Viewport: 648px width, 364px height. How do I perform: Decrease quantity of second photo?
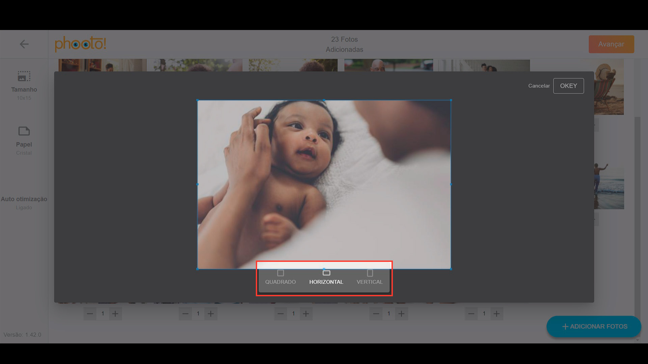tap(185, 314)
